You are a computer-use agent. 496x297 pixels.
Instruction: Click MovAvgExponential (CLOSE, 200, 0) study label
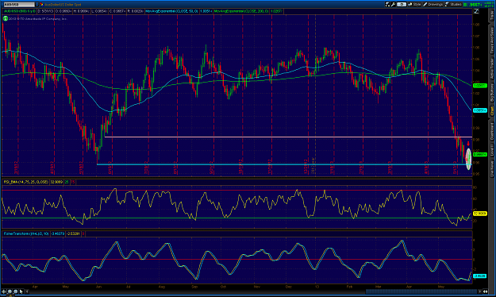click(241, 11)
